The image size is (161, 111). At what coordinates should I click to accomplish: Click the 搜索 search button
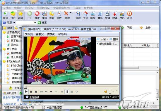(42, 23)
